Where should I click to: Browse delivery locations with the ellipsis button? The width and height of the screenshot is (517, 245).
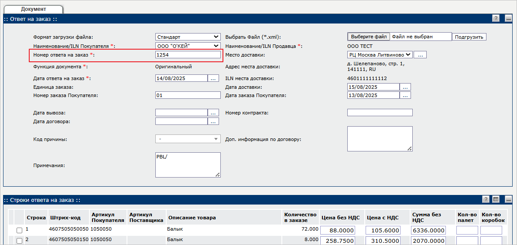point(420,55)
